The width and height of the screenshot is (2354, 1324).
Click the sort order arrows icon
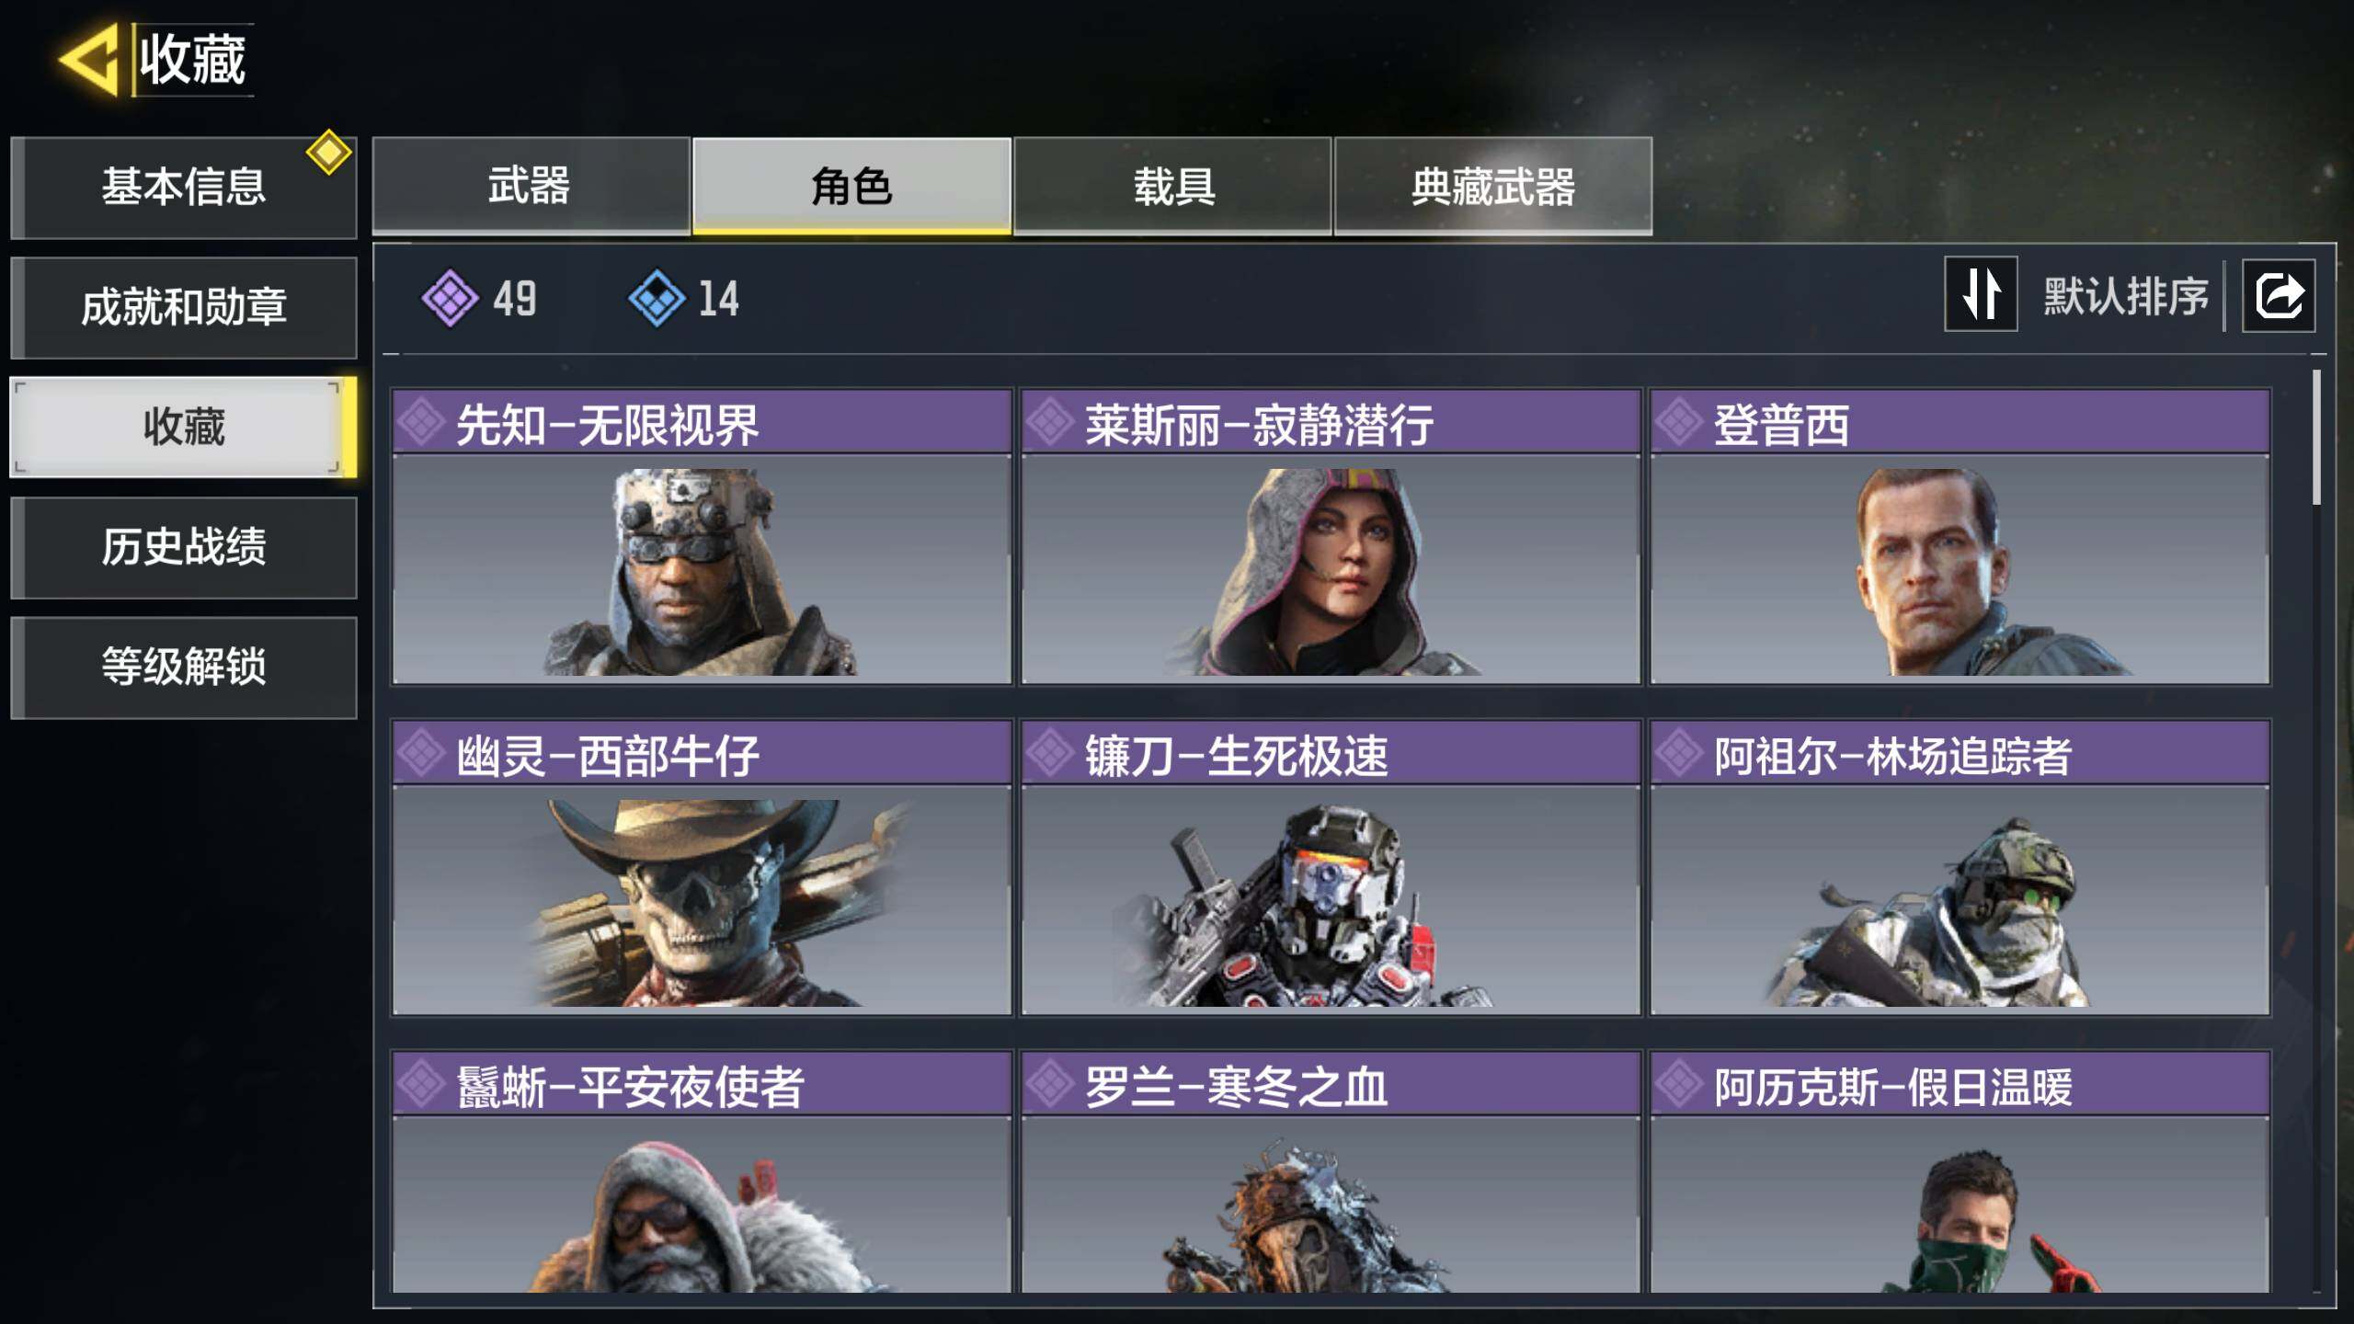click(1981, 294)
